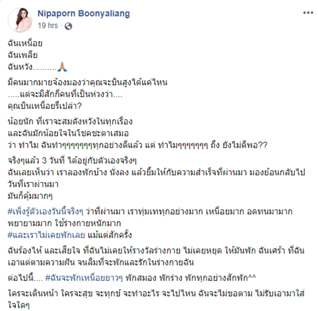Open the three-dot post options menu
The image size is (318, 311).
[308, 13]
